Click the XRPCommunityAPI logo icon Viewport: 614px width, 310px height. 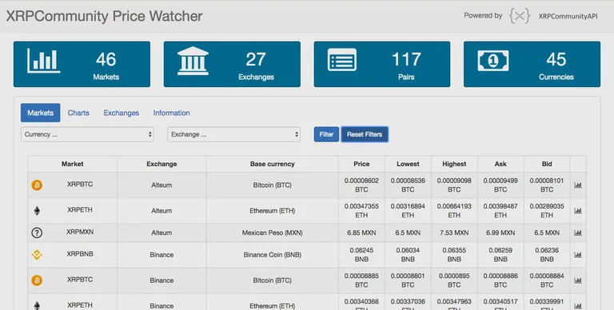(519, 16)
